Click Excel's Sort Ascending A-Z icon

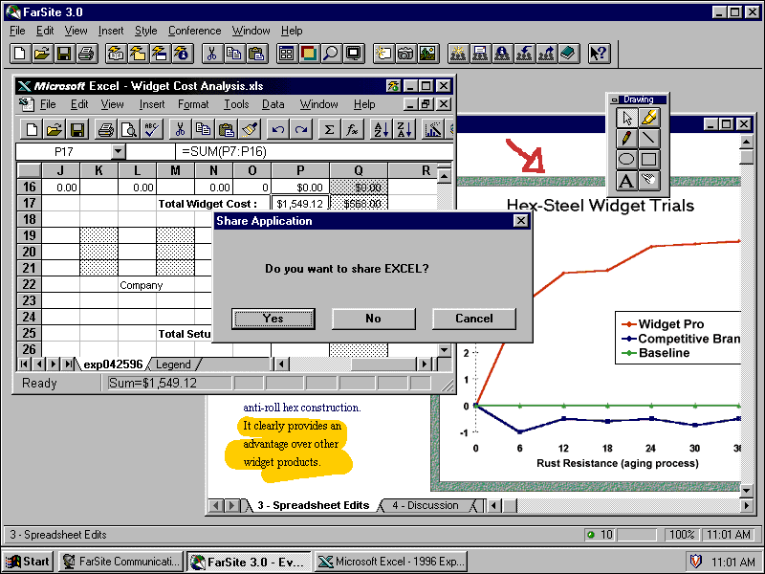coord(381,129)
